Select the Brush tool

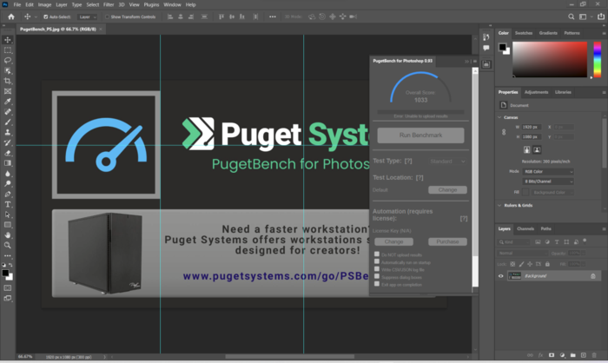pyautogui.click(x=7, y=122)
